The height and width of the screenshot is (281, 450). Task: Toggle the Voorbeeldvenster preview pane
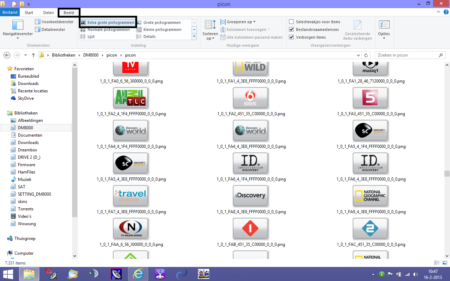point(54,22)
